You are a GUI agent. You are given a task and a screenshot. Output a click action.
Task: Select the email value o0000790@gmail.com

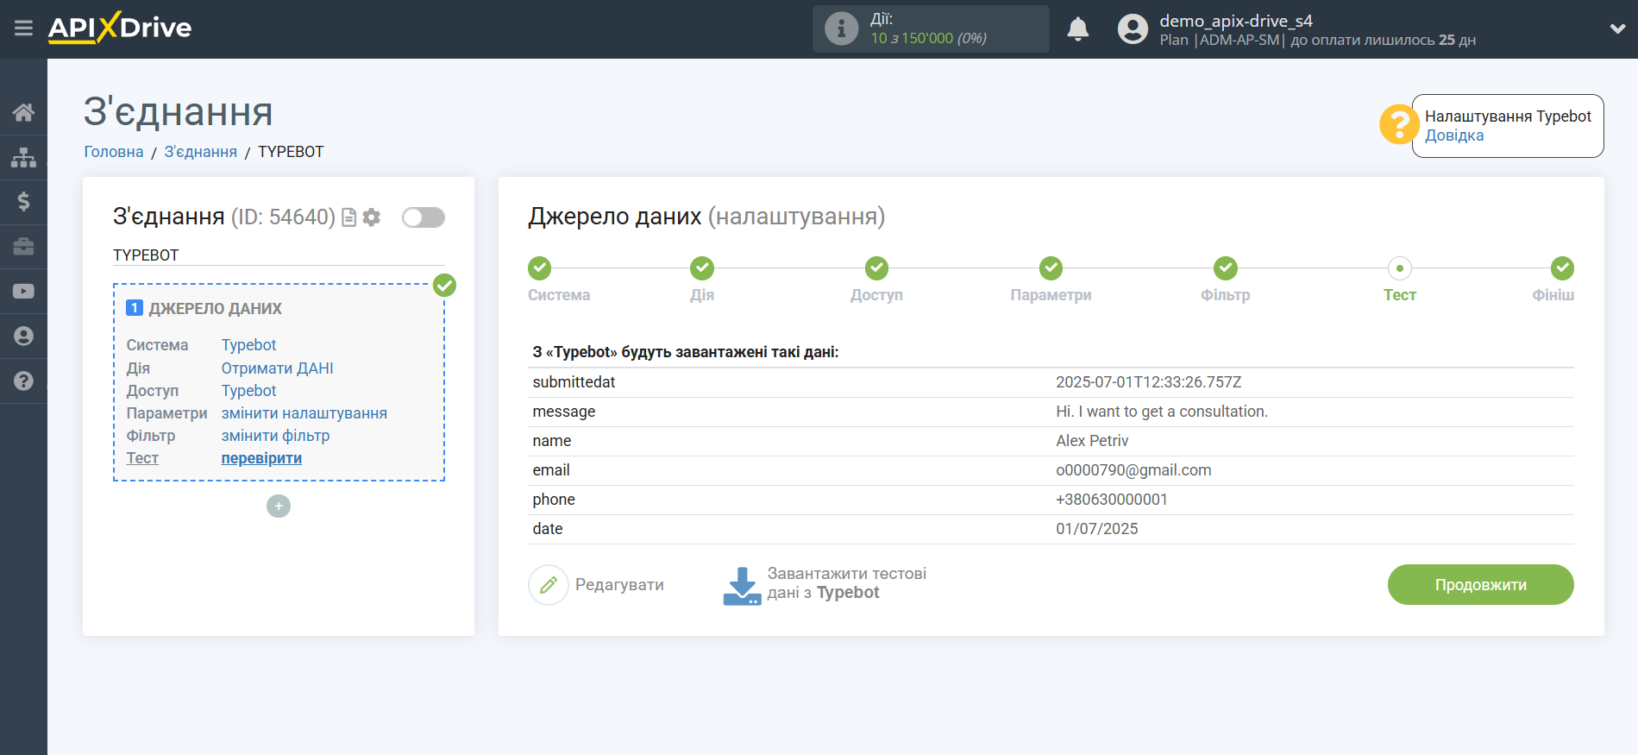click(x=1133, y=470)
